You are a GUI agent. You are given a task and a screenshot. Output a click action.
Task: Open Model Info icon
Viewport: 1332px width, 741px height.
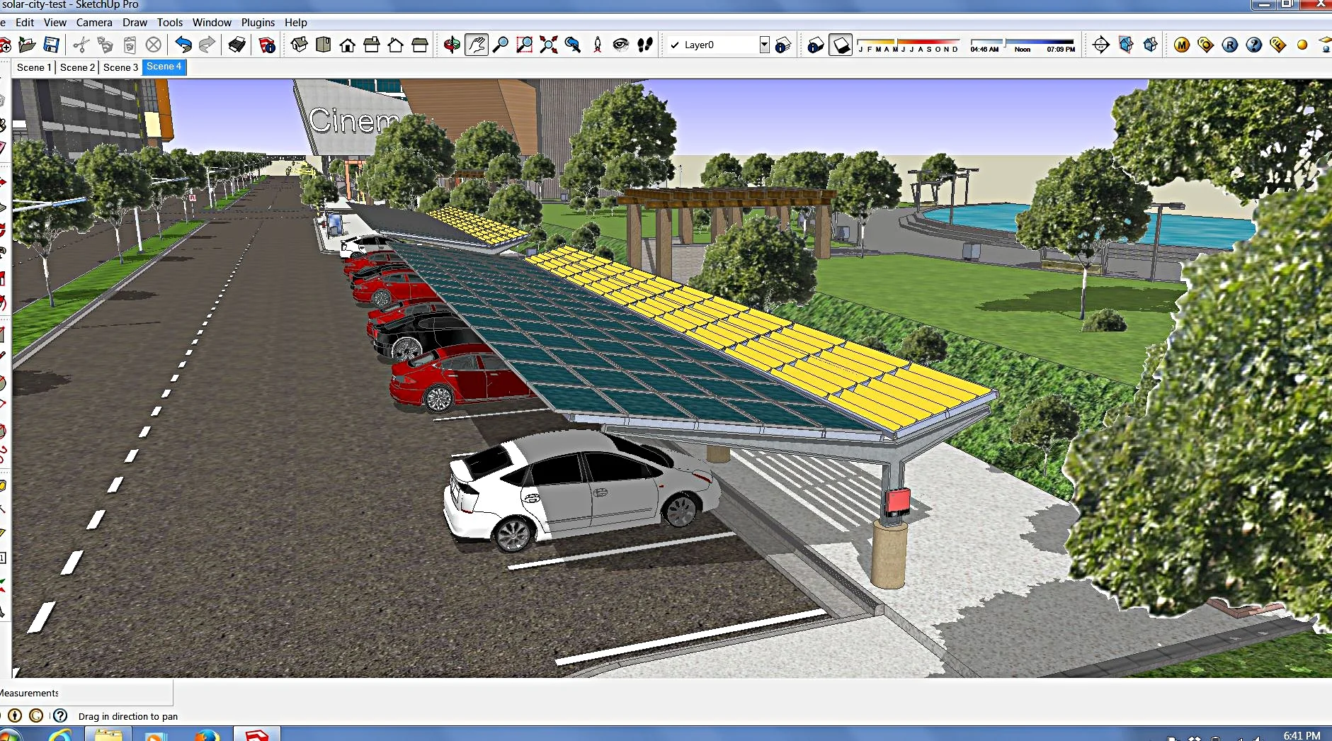(x=267, y=45)
